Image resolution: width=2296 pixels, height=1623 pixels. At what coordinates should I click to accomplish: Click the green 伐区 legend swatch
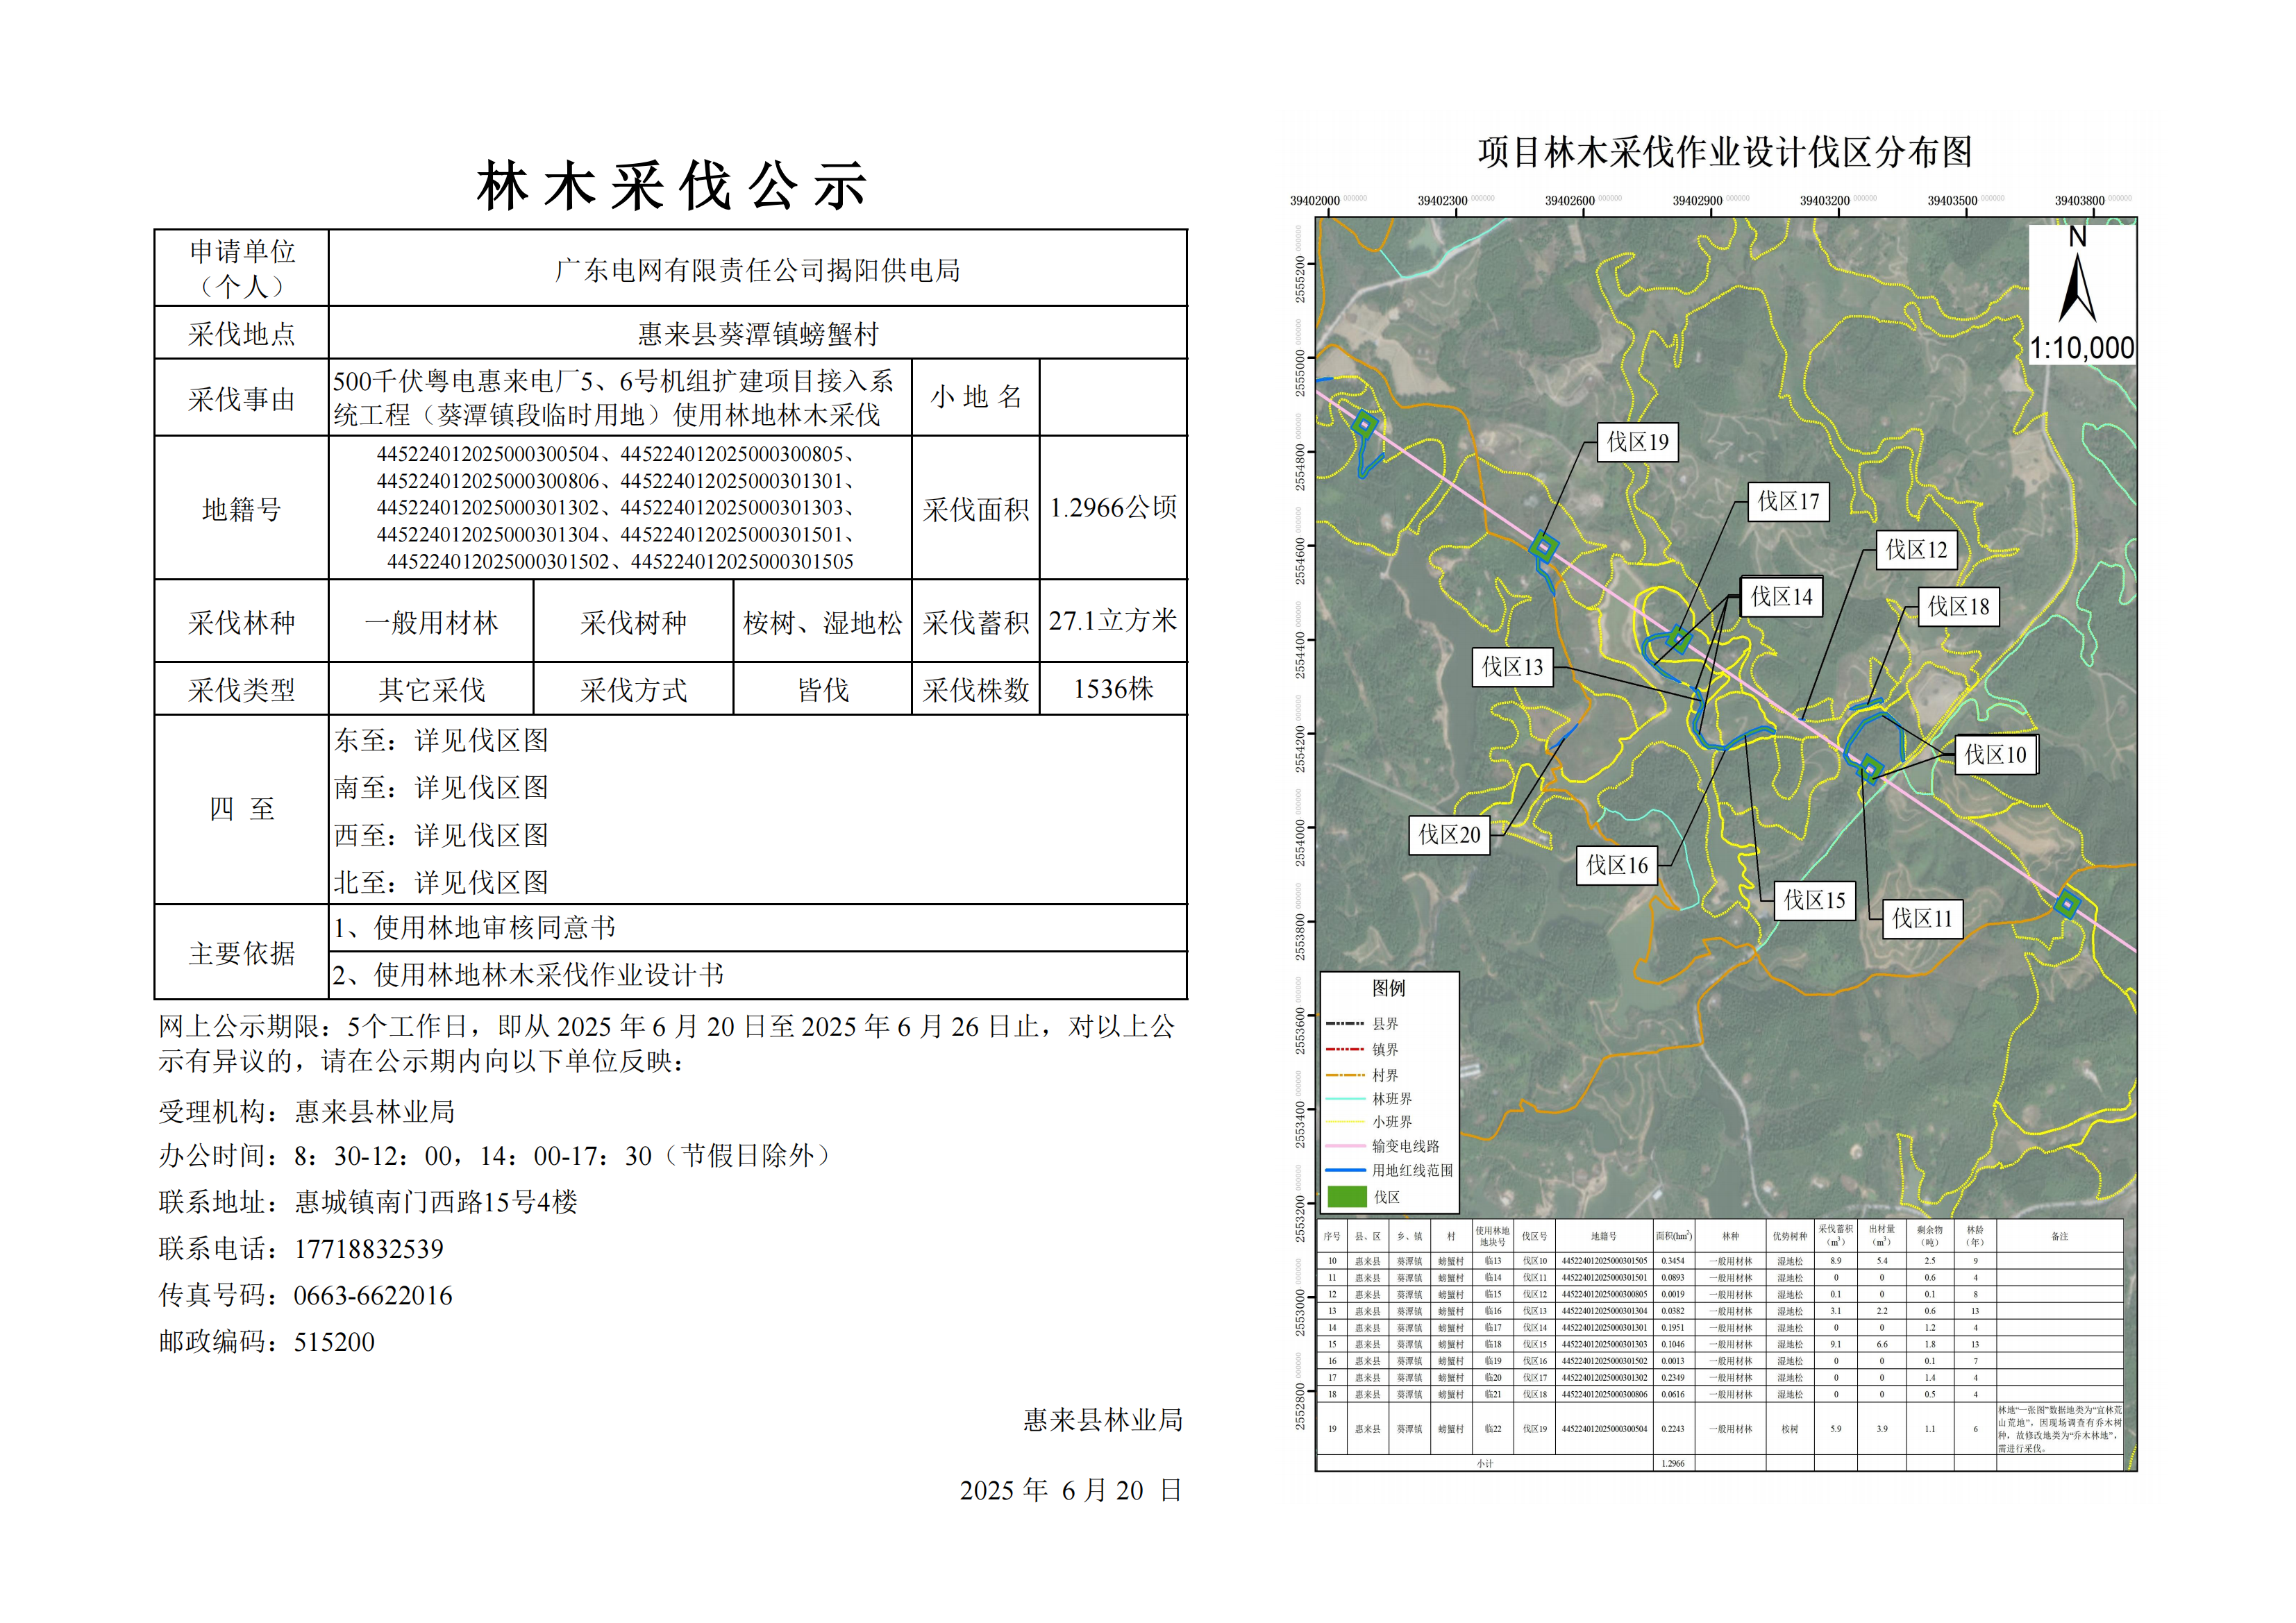[x=1346, y=1197]
